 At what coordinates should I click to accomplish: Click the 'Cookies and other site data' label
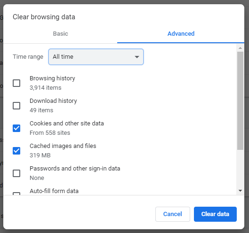tap(67, 124)
